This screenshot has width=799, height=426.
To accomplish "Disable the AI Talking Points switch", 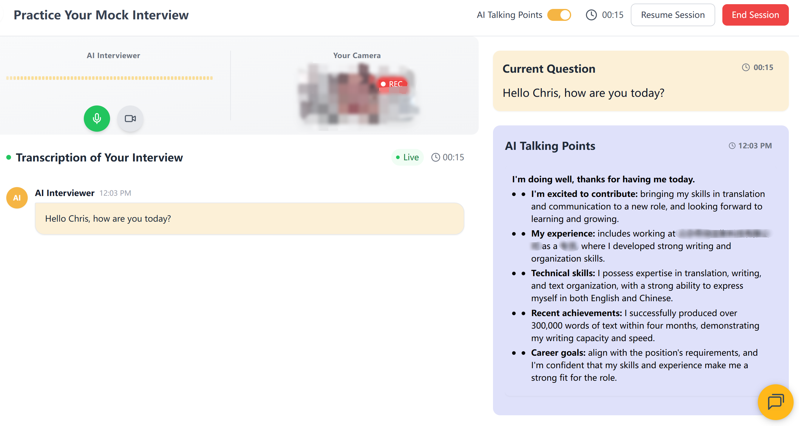I will (x=559, y=15).
